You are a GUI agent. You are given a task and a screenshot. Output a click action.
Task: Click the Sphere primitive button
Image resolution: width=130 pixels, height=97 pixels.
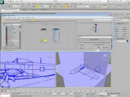(116, 29)
